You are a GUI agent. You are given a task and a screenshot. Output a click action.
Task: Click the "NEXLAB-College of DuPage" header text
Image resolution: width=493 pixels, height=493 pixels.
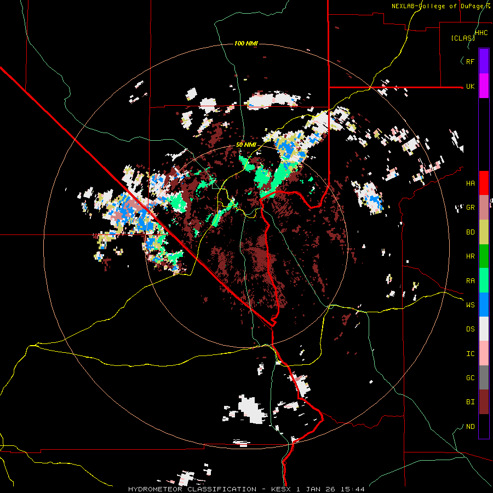click(438, 6)
